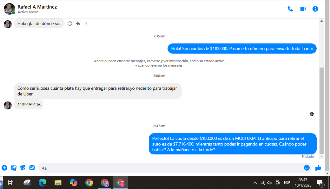Open the emoji picker in the message box
This screenshot has height=189, width=330.
tap(307, 168)
